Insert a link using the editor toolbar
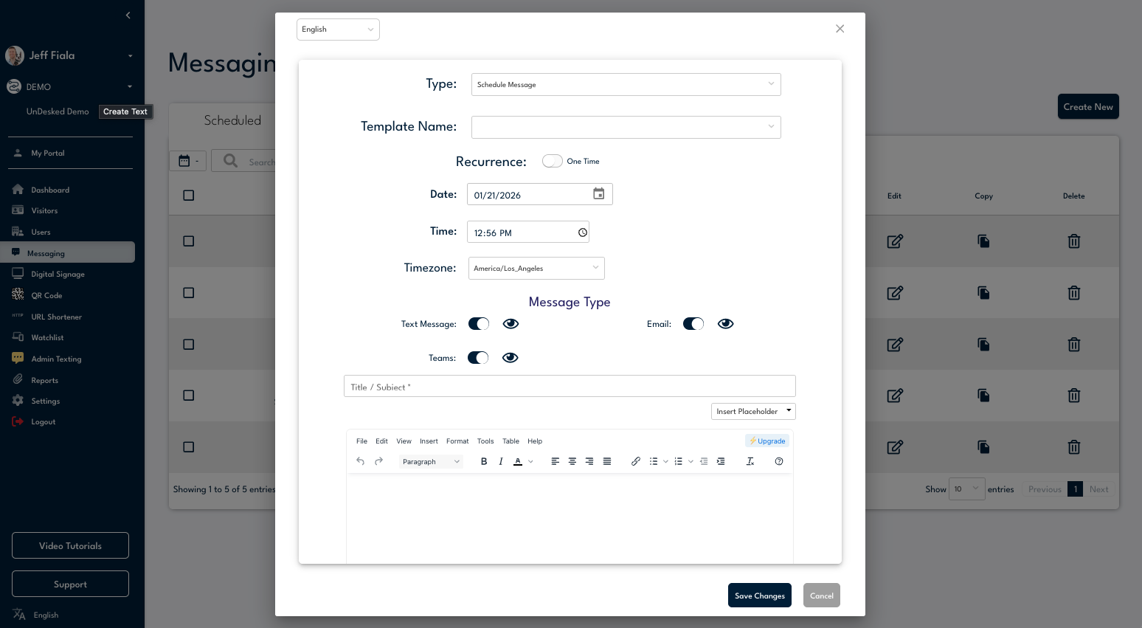1142x628 pixels. [635, 461]
